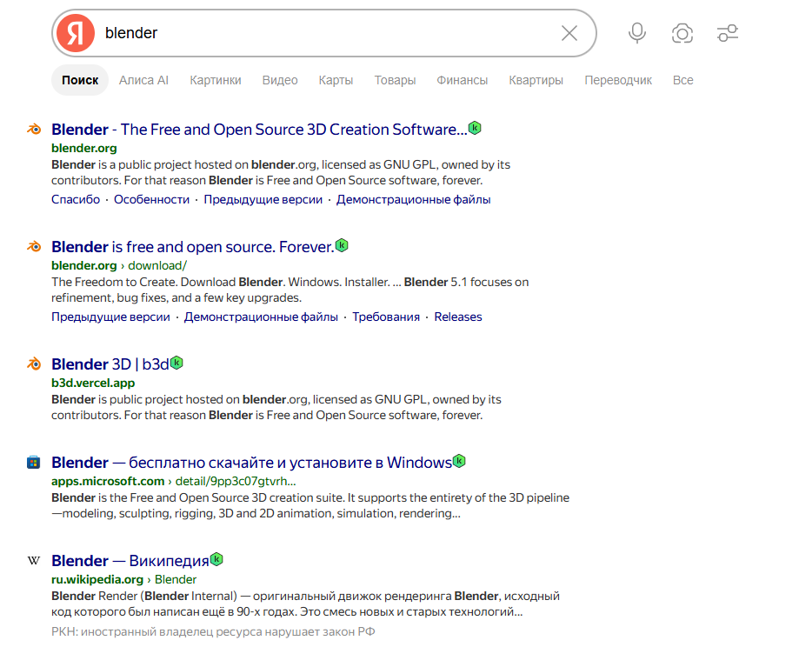The image size is (799, 647).
Task: Switch to Квартиры tab
Action: click(536, 80)
